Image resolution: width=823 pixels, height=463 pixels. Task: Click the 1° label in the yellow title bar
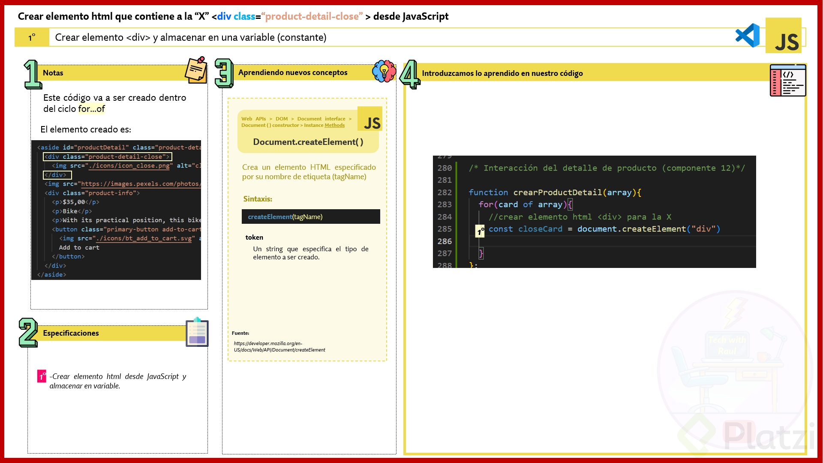coord(32,37)
